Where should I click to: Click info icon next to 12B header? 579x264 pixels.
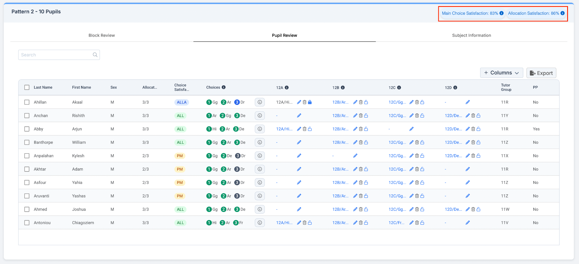pos(343,88)
